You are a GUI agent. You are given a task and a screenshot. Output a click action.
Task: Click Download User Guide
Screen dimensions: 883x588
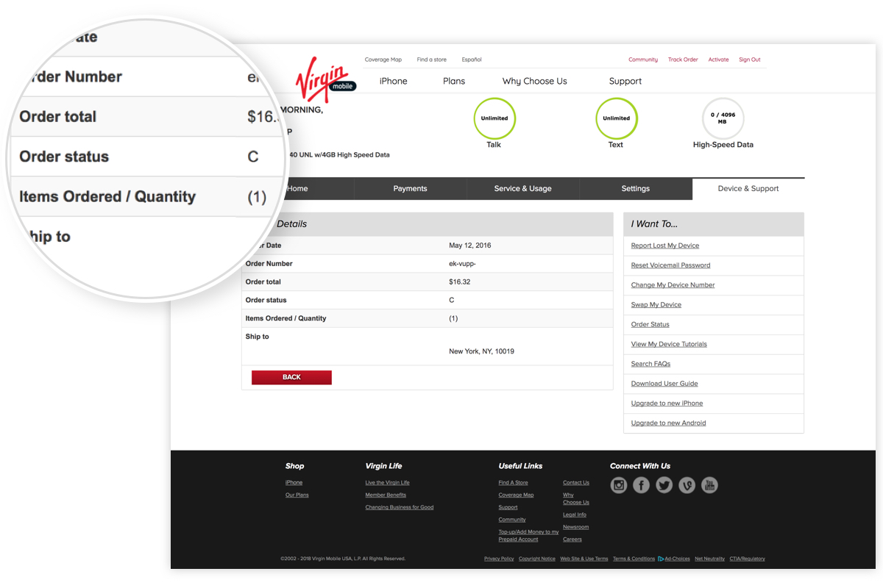(664, 384)
